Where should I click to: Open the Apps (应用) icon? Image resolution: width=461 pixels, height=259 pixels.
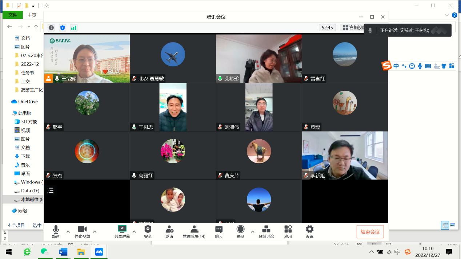[x=288, y=231]
